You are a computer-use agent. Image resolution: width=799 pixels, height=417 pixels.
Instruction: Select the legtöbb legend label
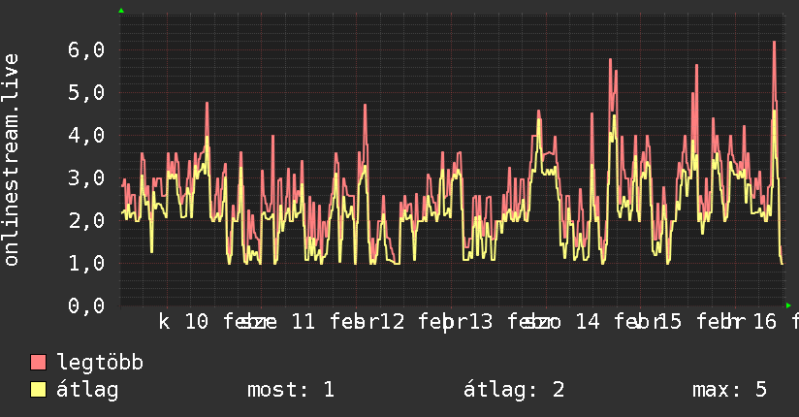(x=100, y=363)
